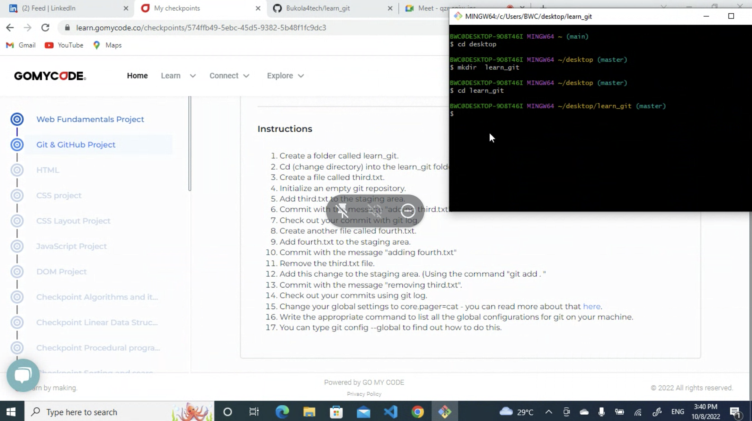Switch to Chrome on the taskbar

point(418,412)
